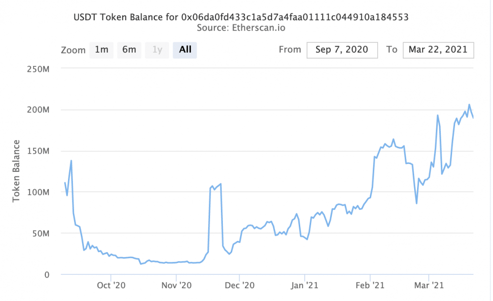Click the Source: Etherscan.io subtitle
This screenshot has height=301, width=493.
(x=241, y=28)
